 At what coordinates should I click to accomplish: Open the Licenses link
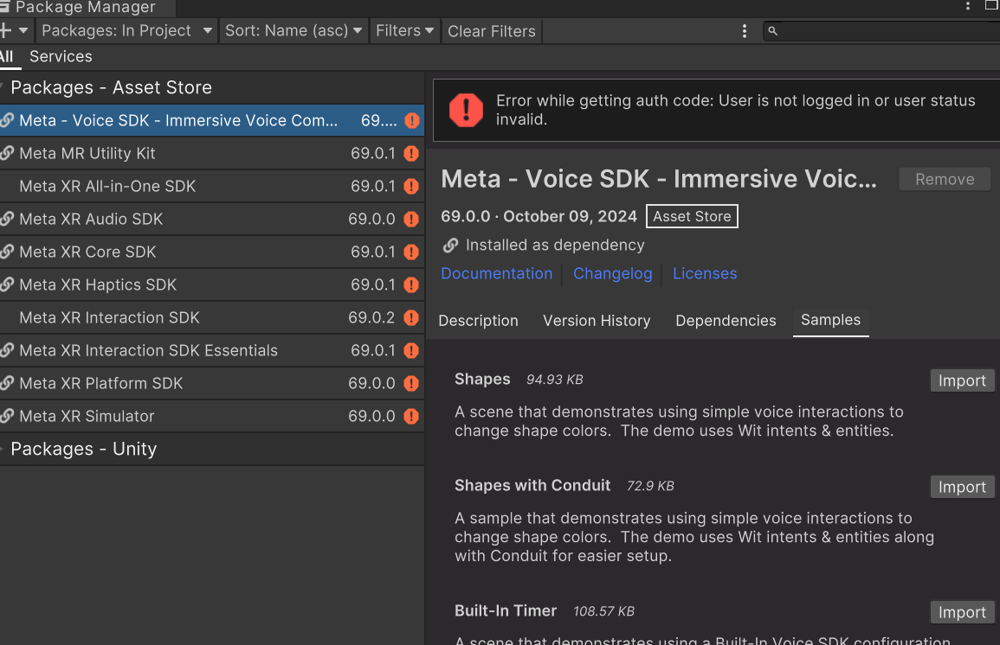coord(705,273)
